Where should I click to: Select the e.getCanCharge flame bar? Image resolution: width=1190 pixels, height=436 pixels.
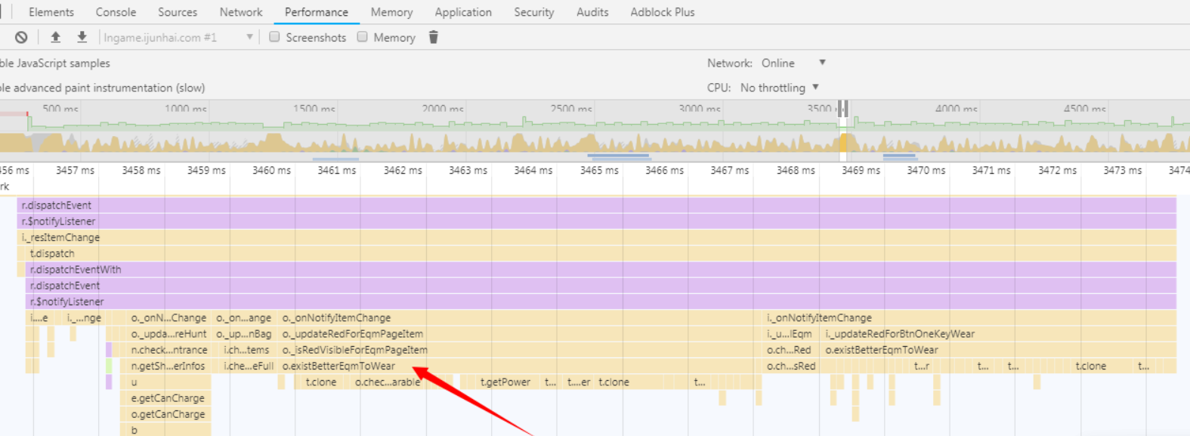(168, 398)
